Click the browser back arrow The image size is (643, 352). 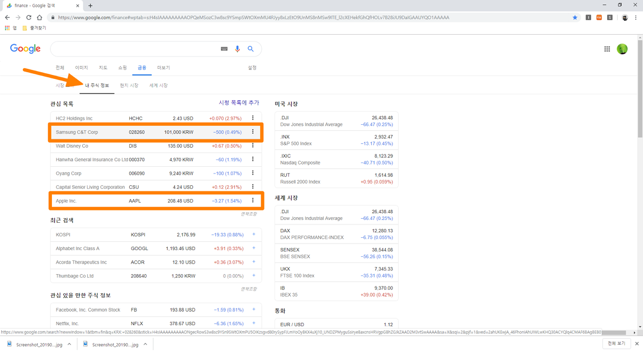pyautogui.click(x=7, y=18)
